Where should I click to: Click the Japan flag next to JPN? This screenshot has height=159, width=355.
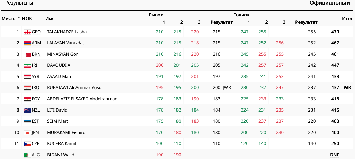(x=27, y=133)
